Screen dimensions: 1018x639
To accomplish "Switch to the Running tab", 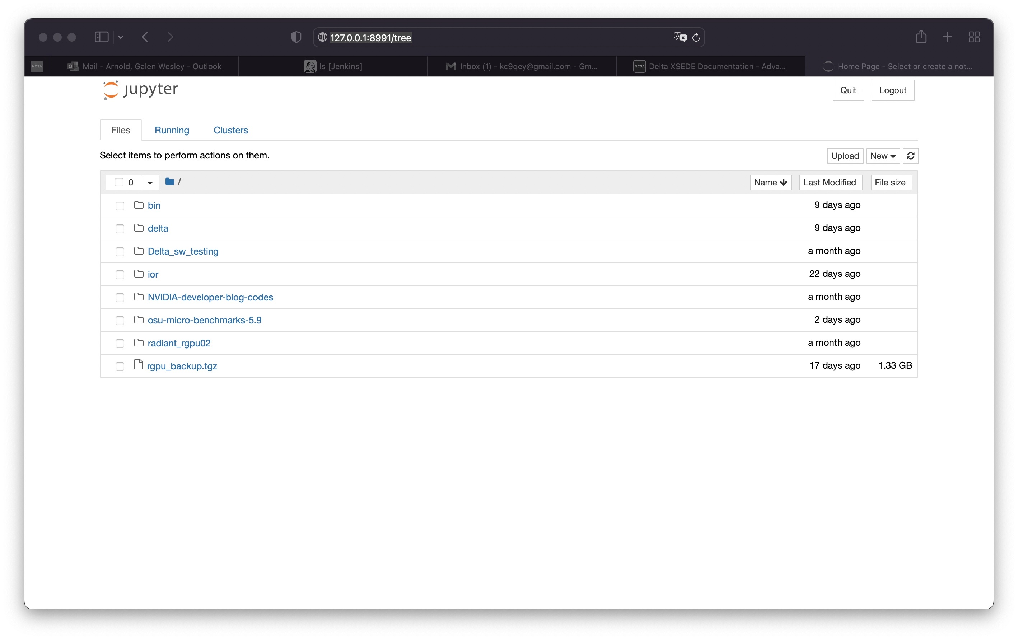I will (x=172, y=130).
